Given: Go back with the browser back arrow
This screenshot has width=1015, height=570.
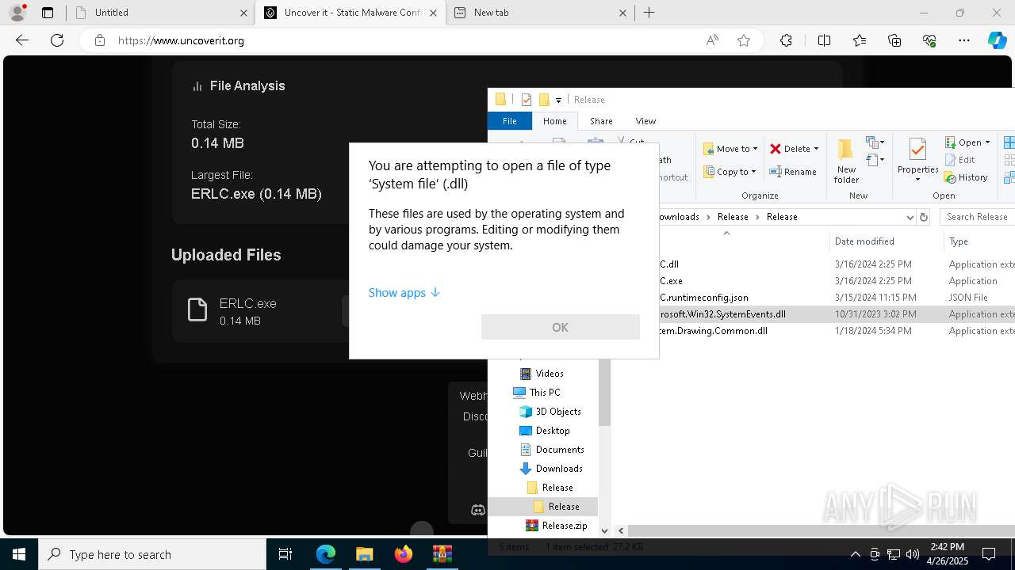Looking at the screenshot, I should pyautogui.click(x=22, y=40).
